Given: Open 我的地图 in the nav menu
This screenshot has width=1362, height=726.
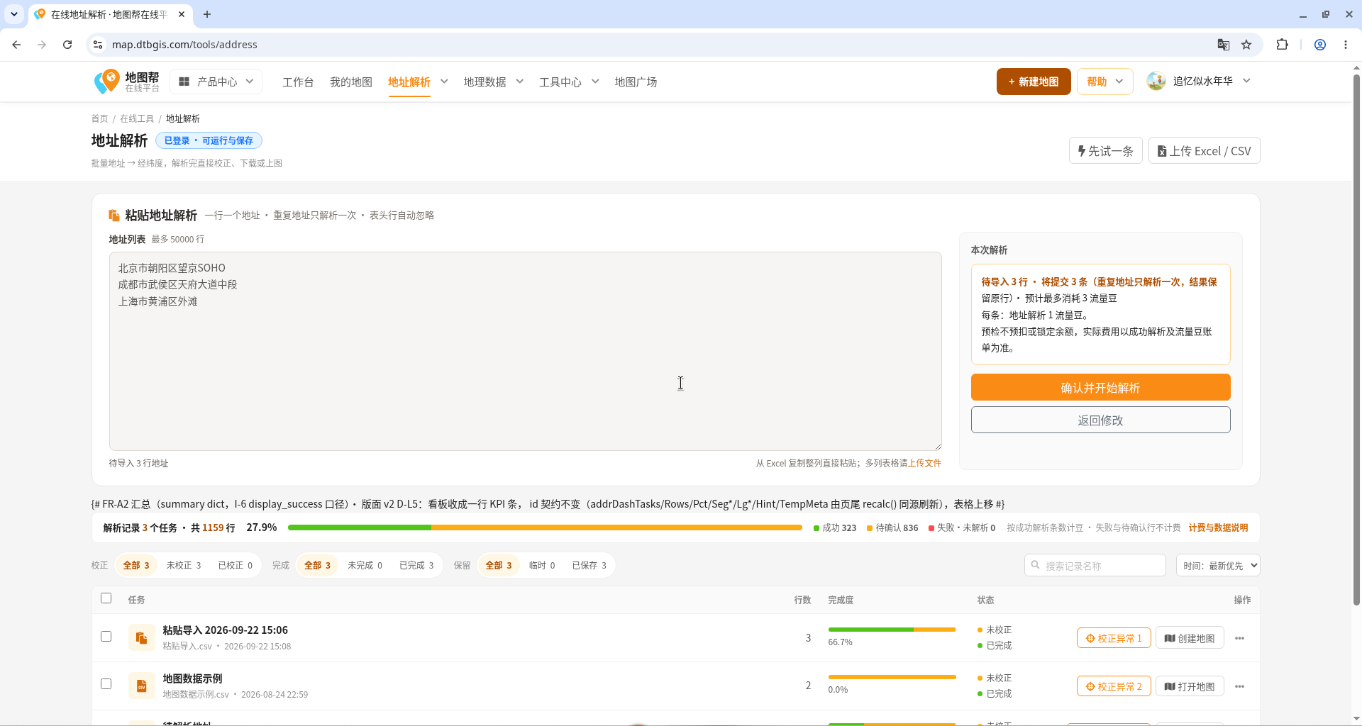Looking at the screenshot, I should (350, 82).
